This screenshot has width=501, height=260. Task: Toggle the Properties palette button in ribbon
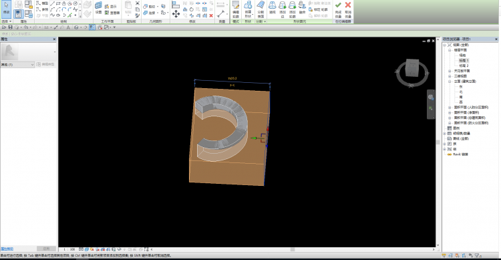[x=18, y=14]
